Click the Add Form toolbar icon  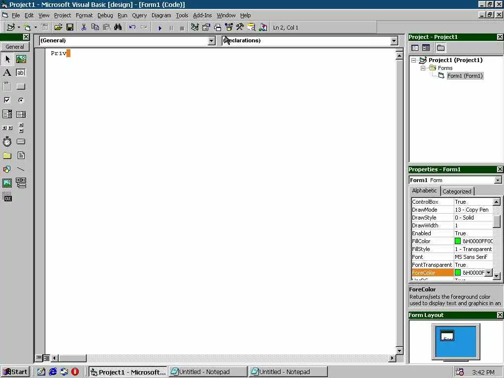click(28, 28)
